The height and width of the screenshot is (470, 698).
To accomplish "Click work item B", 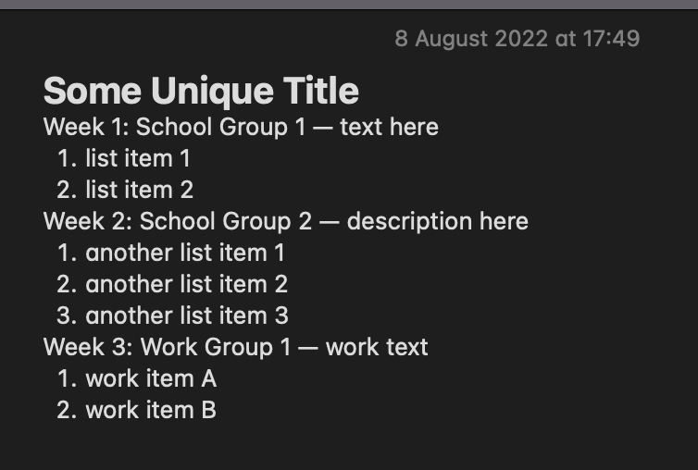I will 151,411.
